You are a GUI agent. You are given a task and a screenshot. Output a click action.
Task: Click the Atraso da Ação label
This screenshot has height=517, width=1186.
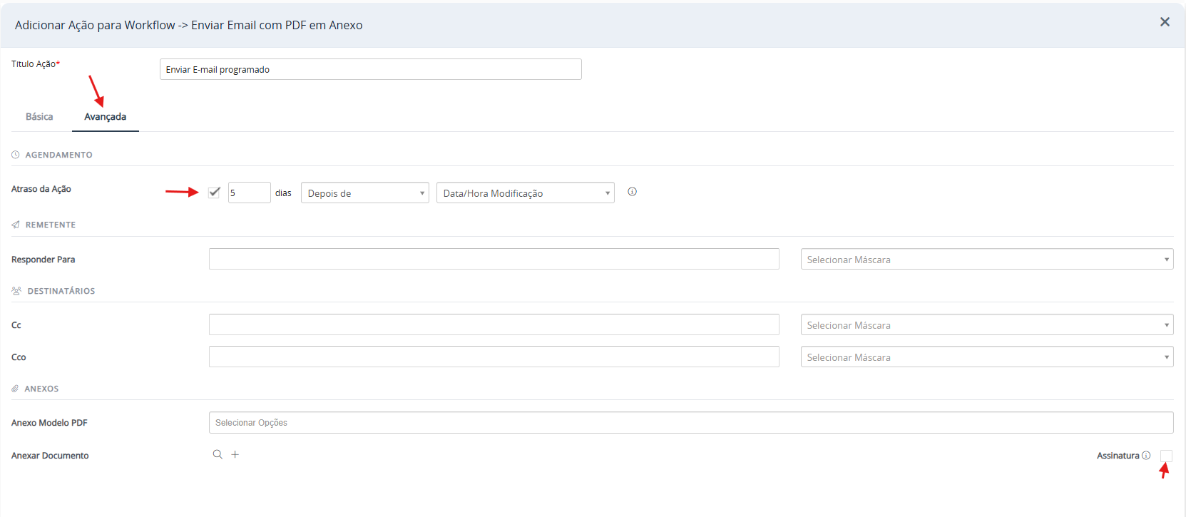tap(41, 189)
